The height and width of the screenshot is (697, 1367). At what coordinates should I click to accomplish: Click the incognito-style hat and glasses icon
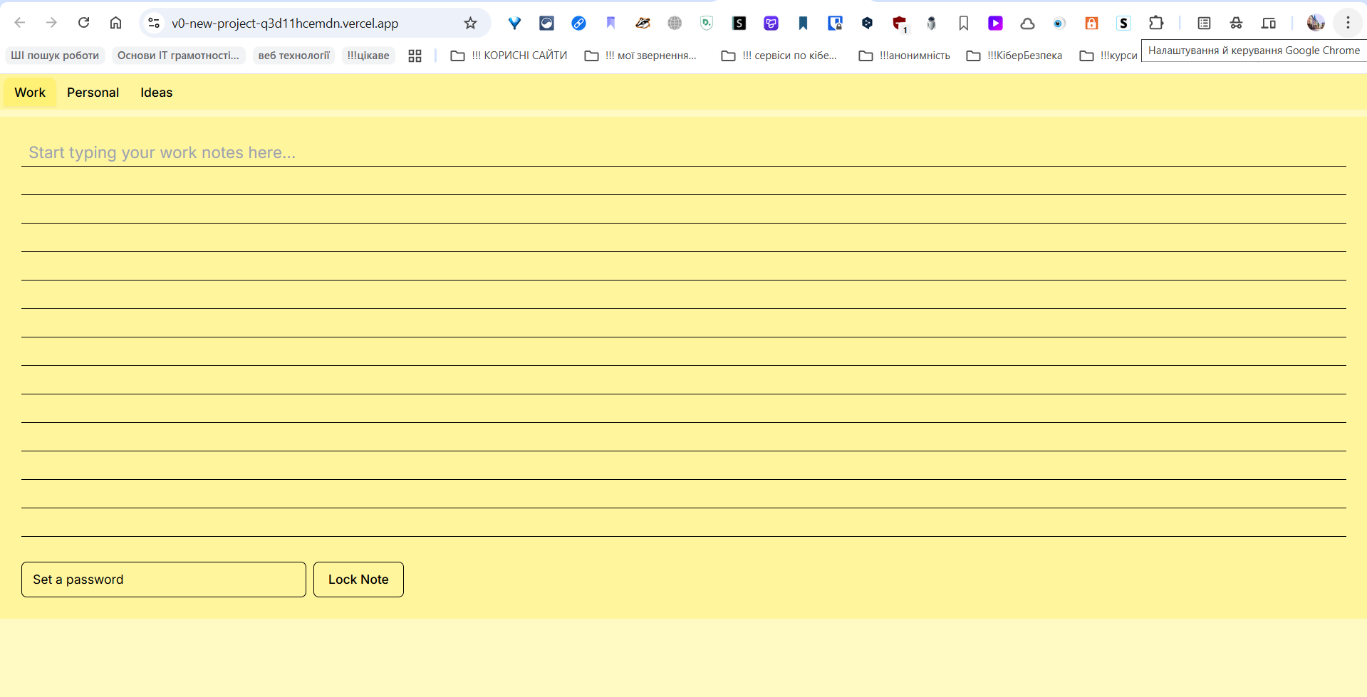click(1236, 23)
